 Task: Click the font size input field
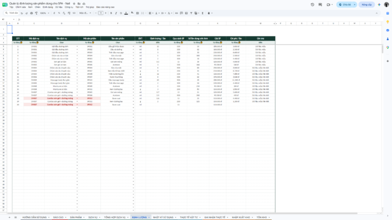101,13
